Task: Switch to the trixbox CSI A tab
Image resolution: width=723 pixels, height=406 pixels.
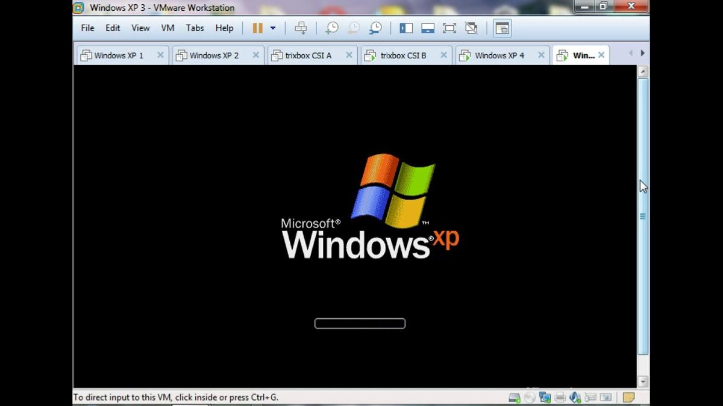Action: coord(312,55)
